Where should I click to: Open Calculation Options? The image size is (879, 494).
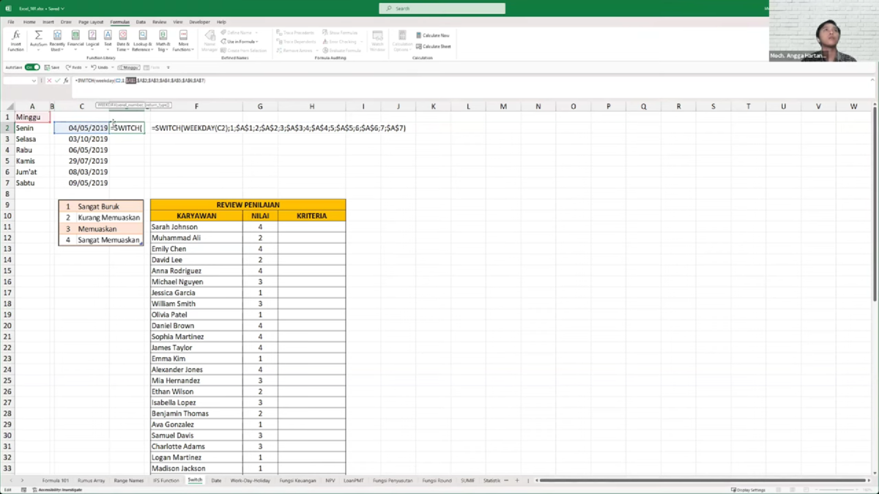[x=401, y=41]
